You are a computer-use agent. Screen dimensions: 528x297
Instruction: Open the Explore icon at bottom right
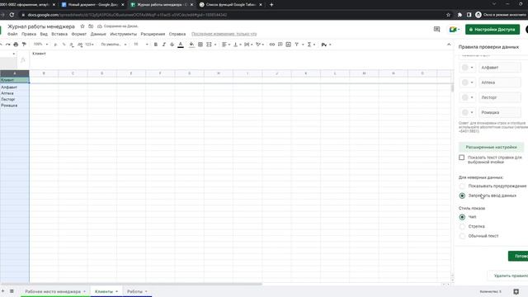[516, 291]
